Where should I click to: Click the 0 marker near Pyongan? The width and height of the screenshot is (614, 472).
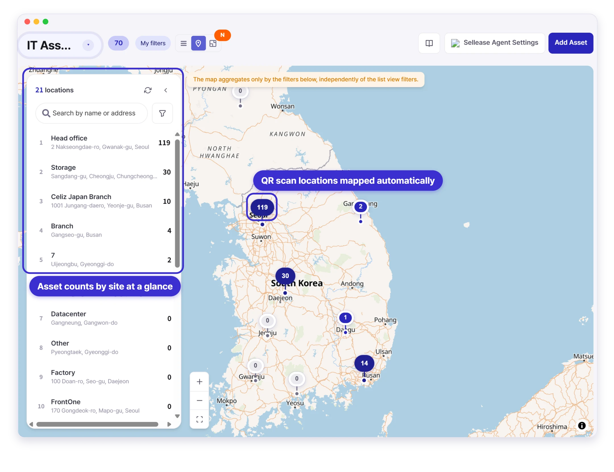pyautogui.click(x=240, y=91)
